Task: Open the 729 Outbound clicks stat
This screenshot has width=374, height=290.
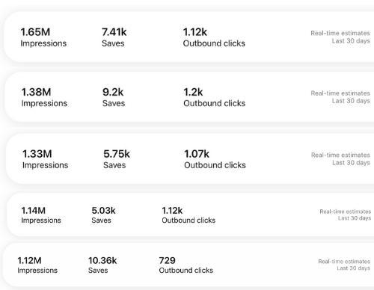Action: [186, 265]
